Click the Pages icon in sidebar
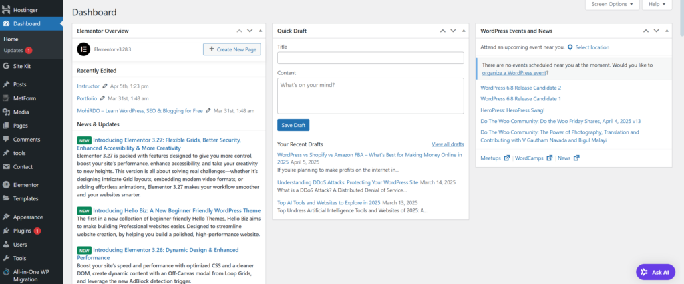Image resolution: width=684 pixels, height=284 pixels. coord(6,126)
